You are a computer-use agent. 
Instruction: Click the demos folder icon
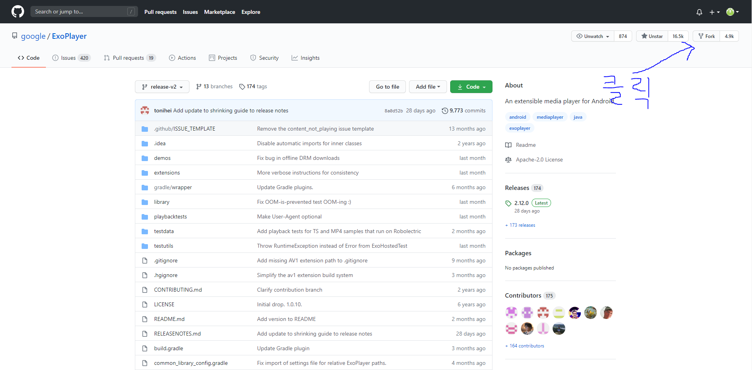click(145, 158)
